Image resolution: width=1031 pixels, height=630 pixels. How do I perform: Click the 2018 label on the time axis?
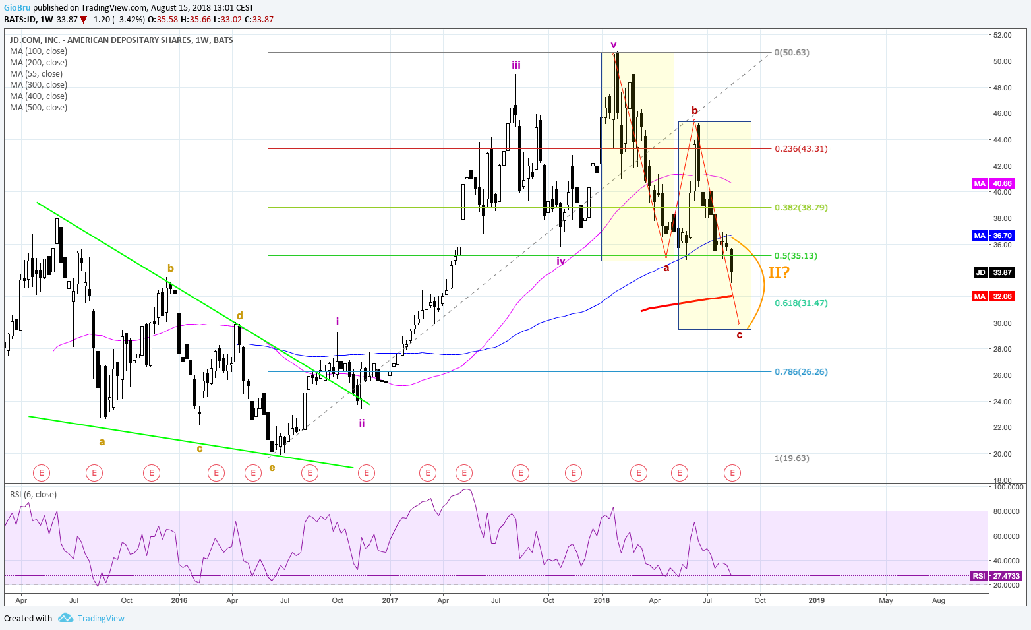point(601,600)
